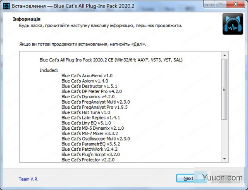This screenshot has height=190, width=248.
Task: Click the 'Будь ласка, прочитайте' instruction text
Action: click(x=101, y=26)
